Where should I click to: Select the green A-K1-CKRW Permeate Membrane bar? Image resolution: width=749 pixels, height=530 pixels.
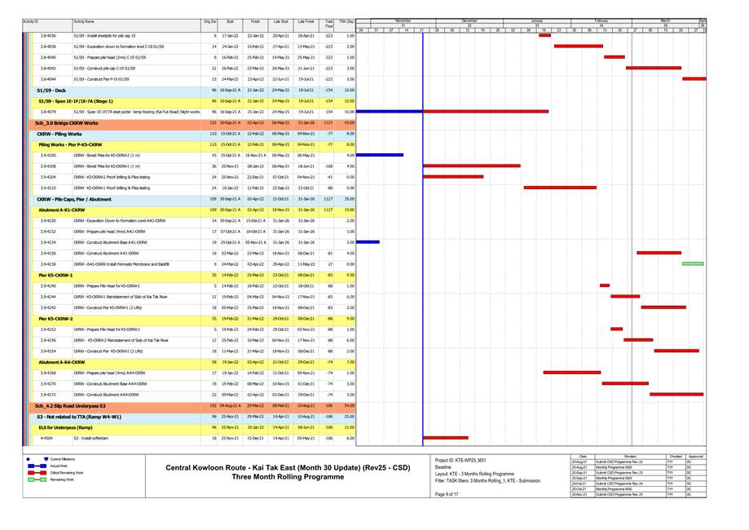(x=692, y=264)
